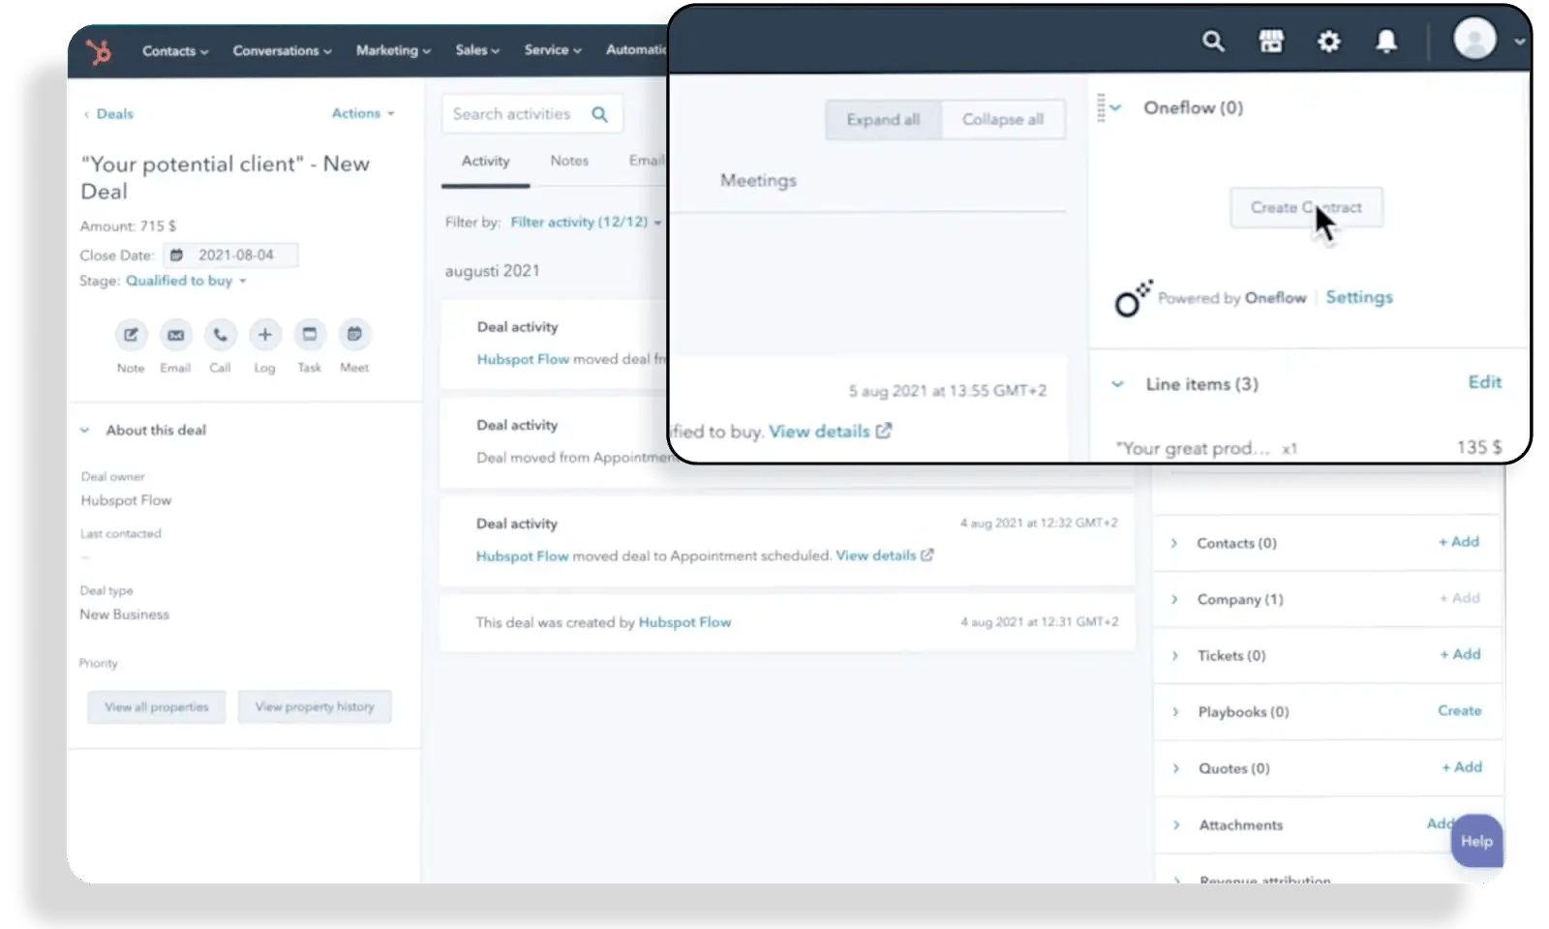This screenshot has width=1549, height=929.
Task: Click the Expand all button
Action: coord(883,119)
